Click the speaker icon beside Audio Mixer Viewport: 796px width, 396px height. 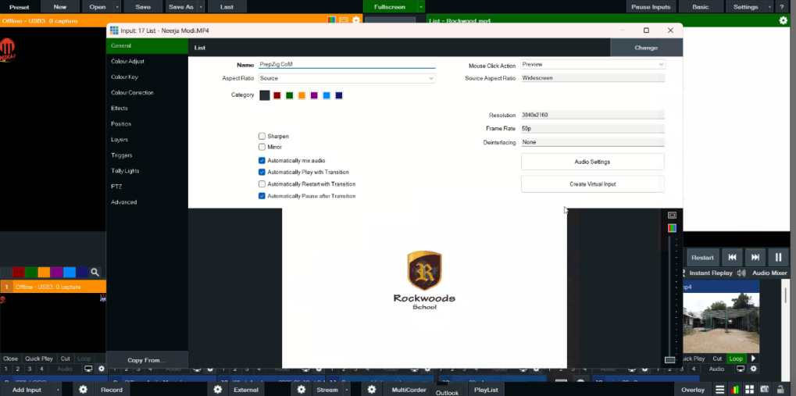pyautogui.click(x=741, y=273)
